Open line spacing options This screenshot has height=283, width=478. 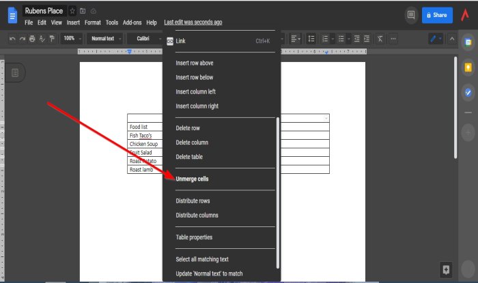311,39
